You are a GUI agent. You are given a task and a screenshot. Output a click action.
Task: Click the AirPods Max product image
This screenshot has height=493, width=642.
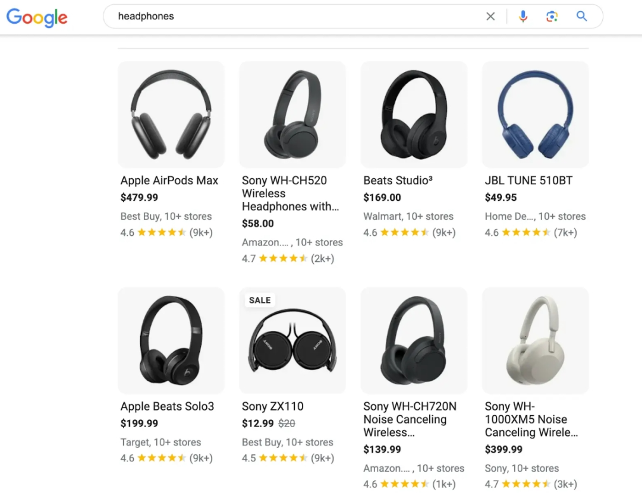pyautogui.click(x=171, y=114)
